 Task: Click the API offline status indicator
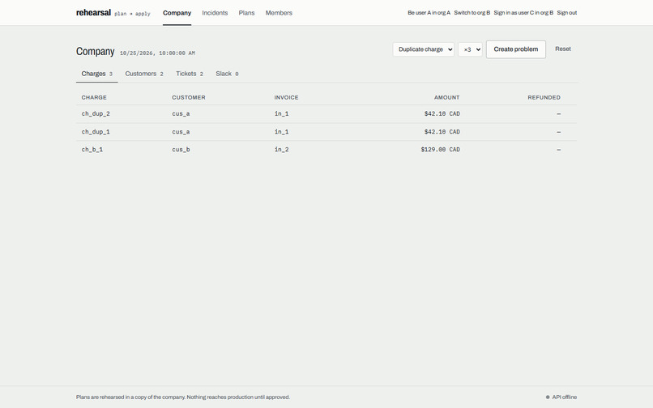[x=561, y=397]
